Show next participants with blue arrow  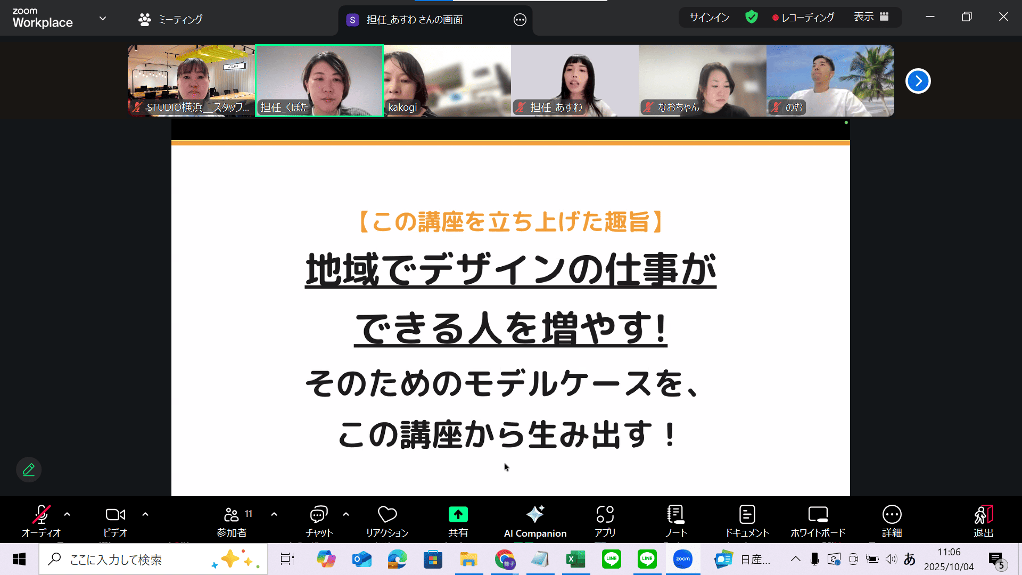tap(918, 81)
